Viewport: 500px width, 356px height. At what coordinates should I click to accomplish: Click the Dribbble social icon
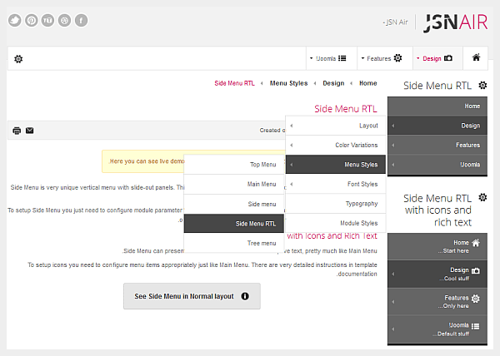pyautogui.click(x=64, y=21)
